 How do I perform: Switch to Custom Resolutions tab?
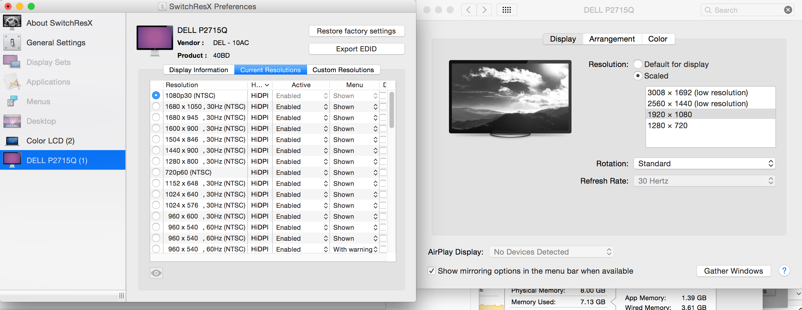point(343,70)
